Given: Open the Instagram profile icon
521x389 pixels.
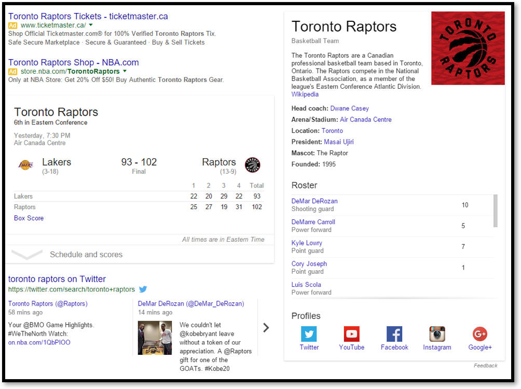Looking at the screenshot, I should pyautogui.click(x=437, y=334).
